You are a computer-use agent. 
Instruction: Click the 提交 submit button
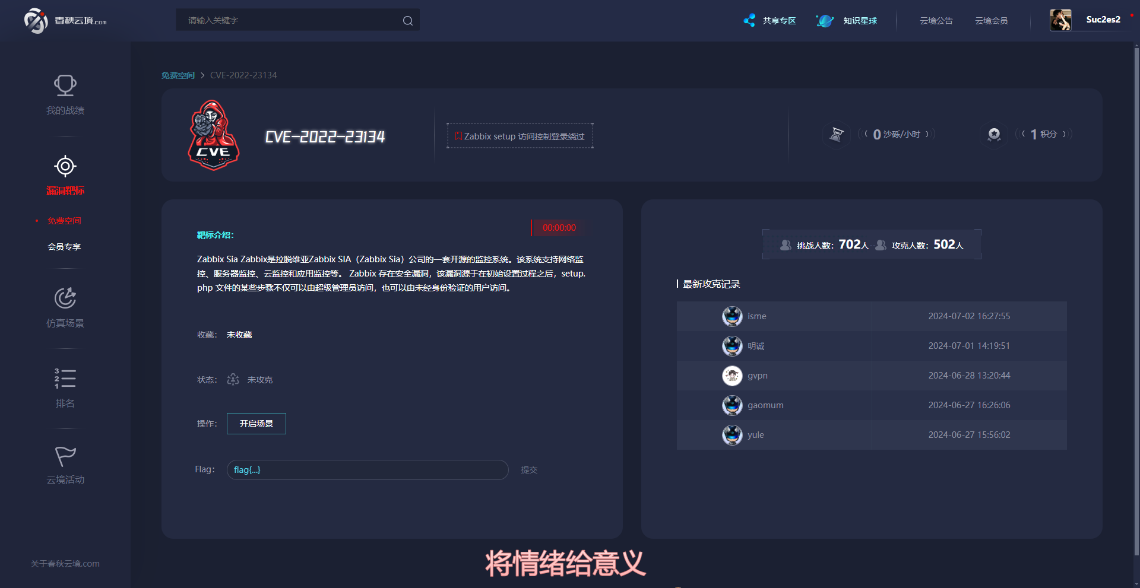(x=529, y=470)
